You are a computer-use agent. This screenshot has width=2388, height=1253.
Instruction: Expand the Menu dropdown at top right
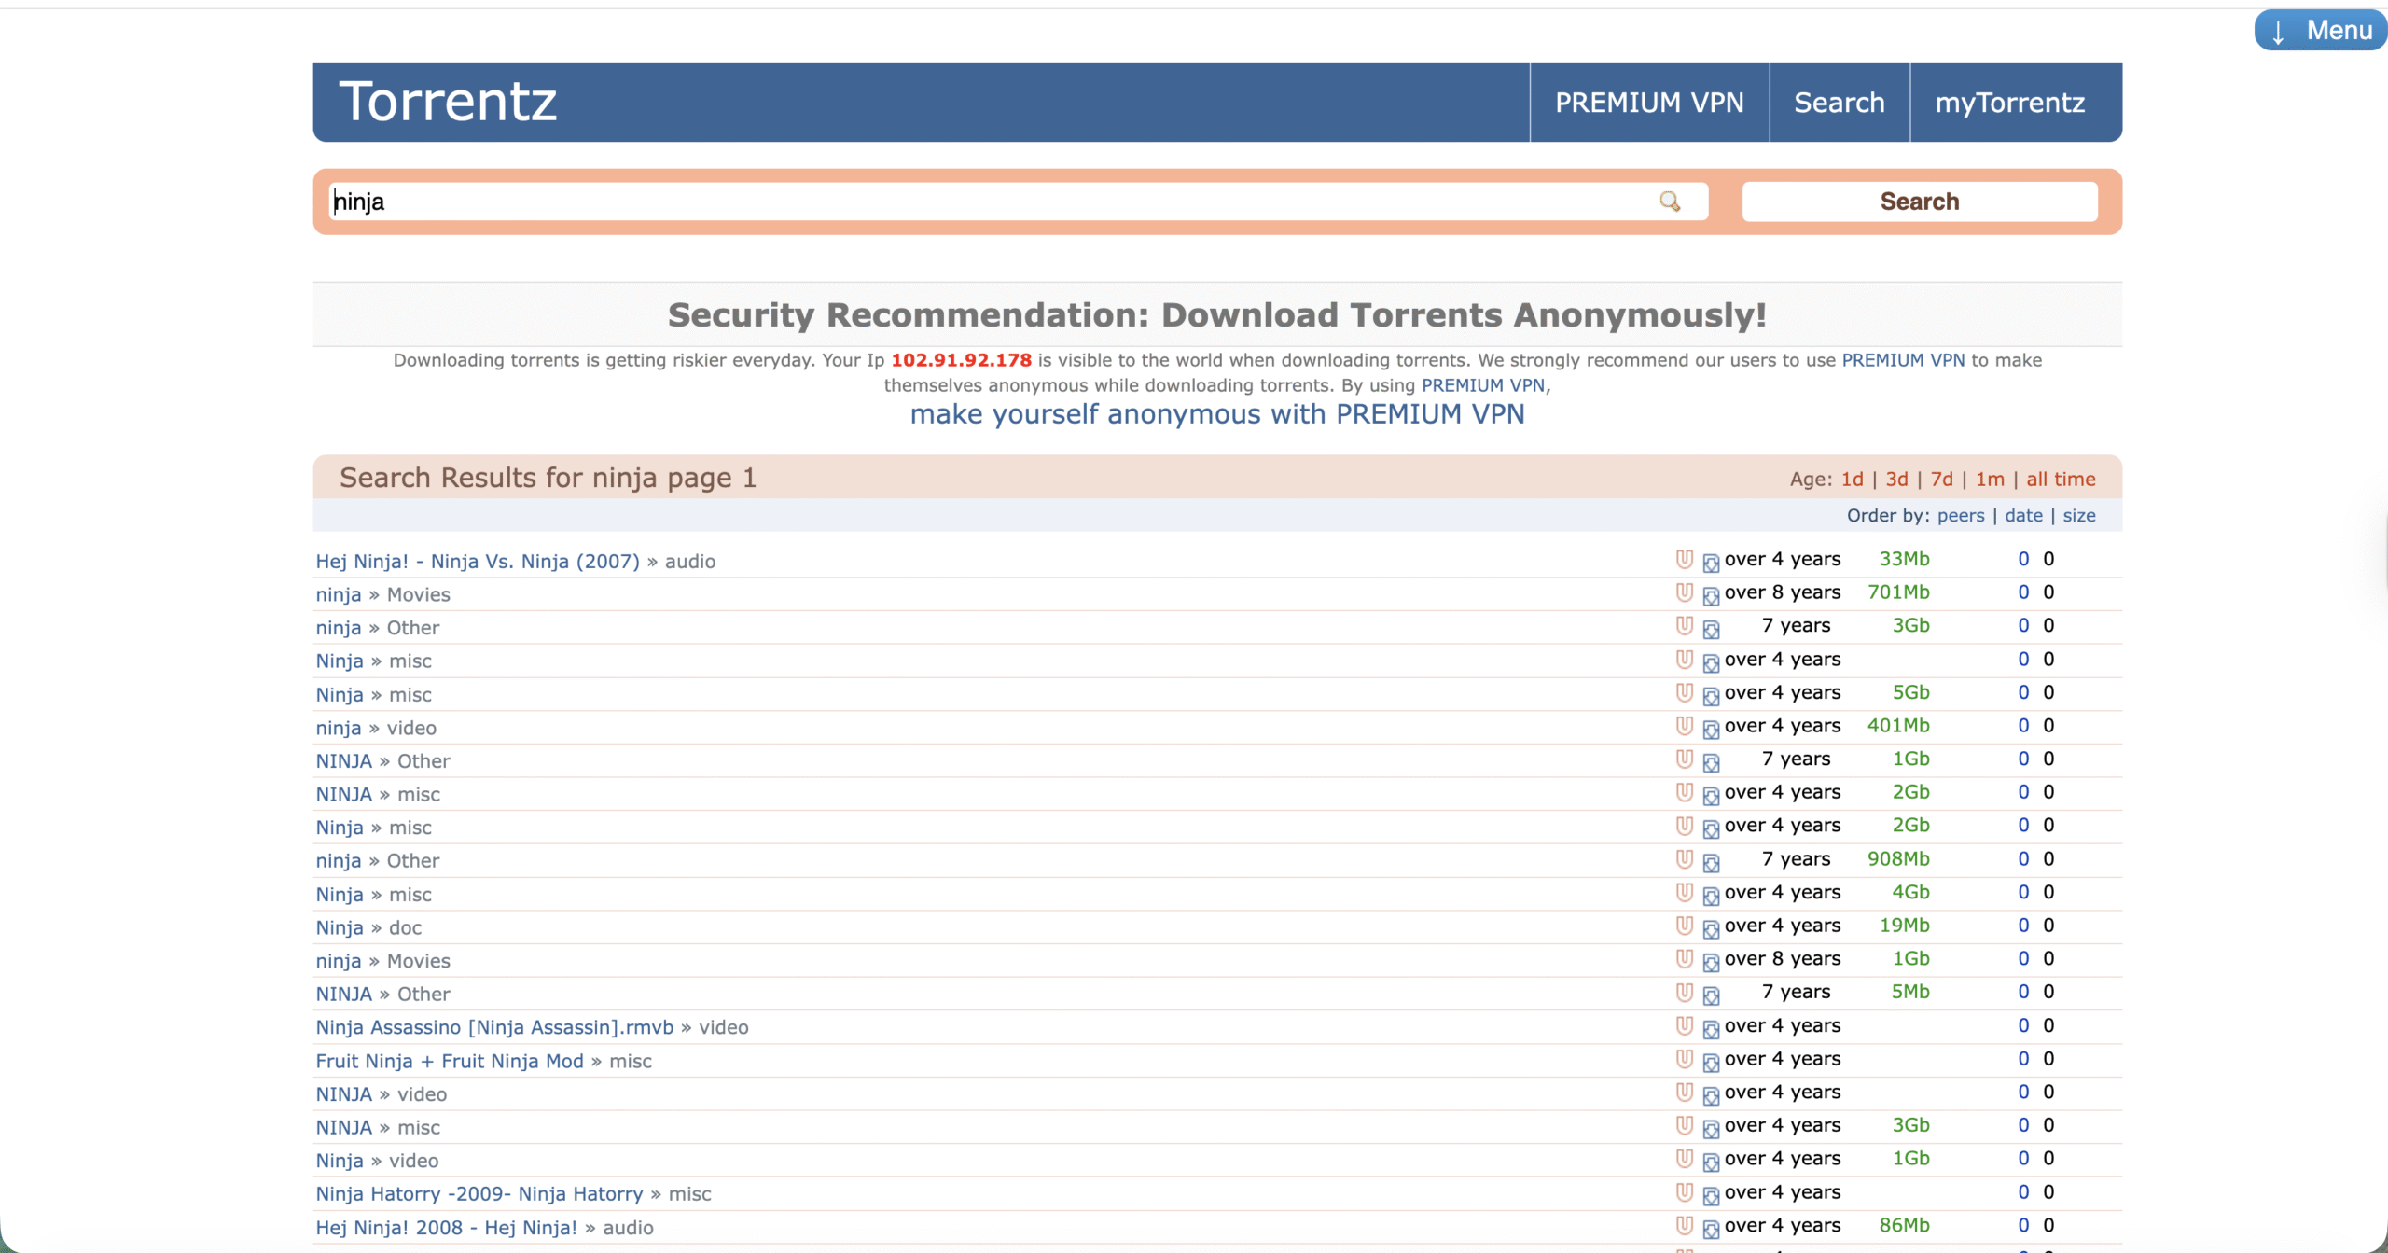2320,31
